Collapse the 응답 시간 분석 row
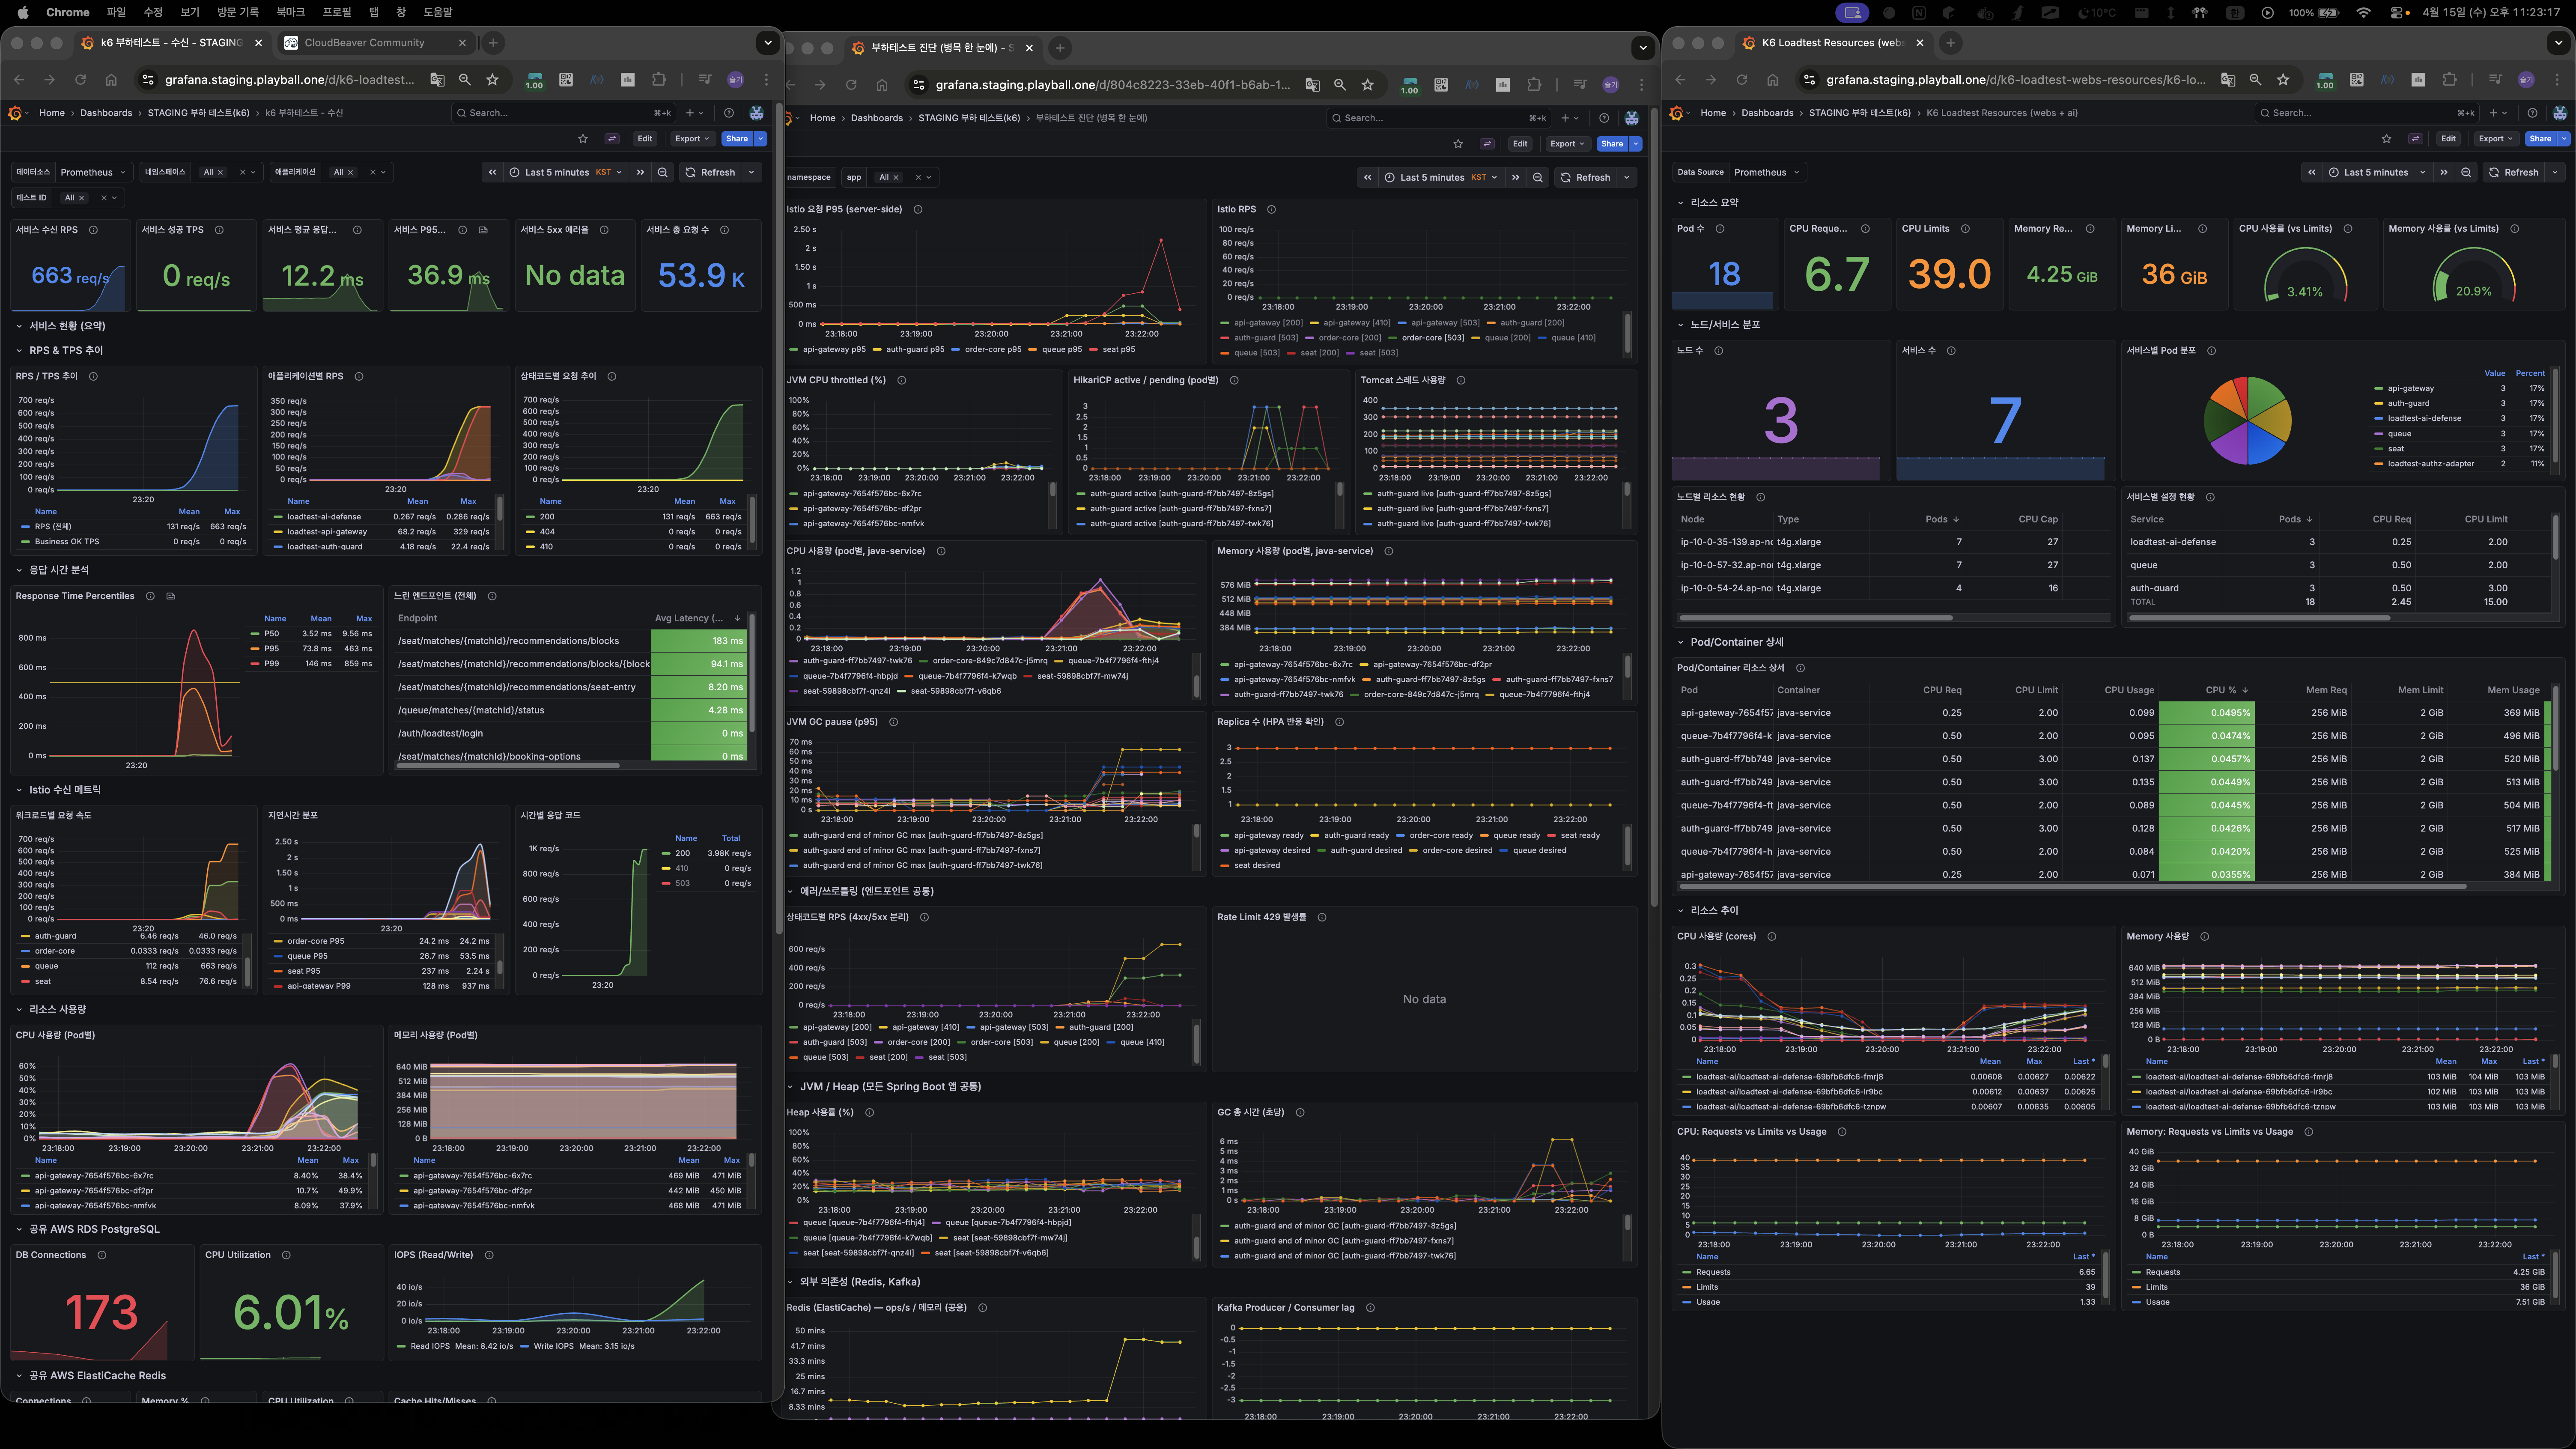Image resolution: width=2576 pixels, height=1449 pixels. (58, 570)
